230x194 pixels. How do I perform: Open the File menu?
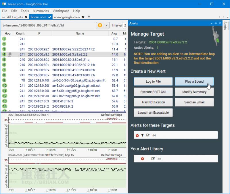tap(5, 11)
